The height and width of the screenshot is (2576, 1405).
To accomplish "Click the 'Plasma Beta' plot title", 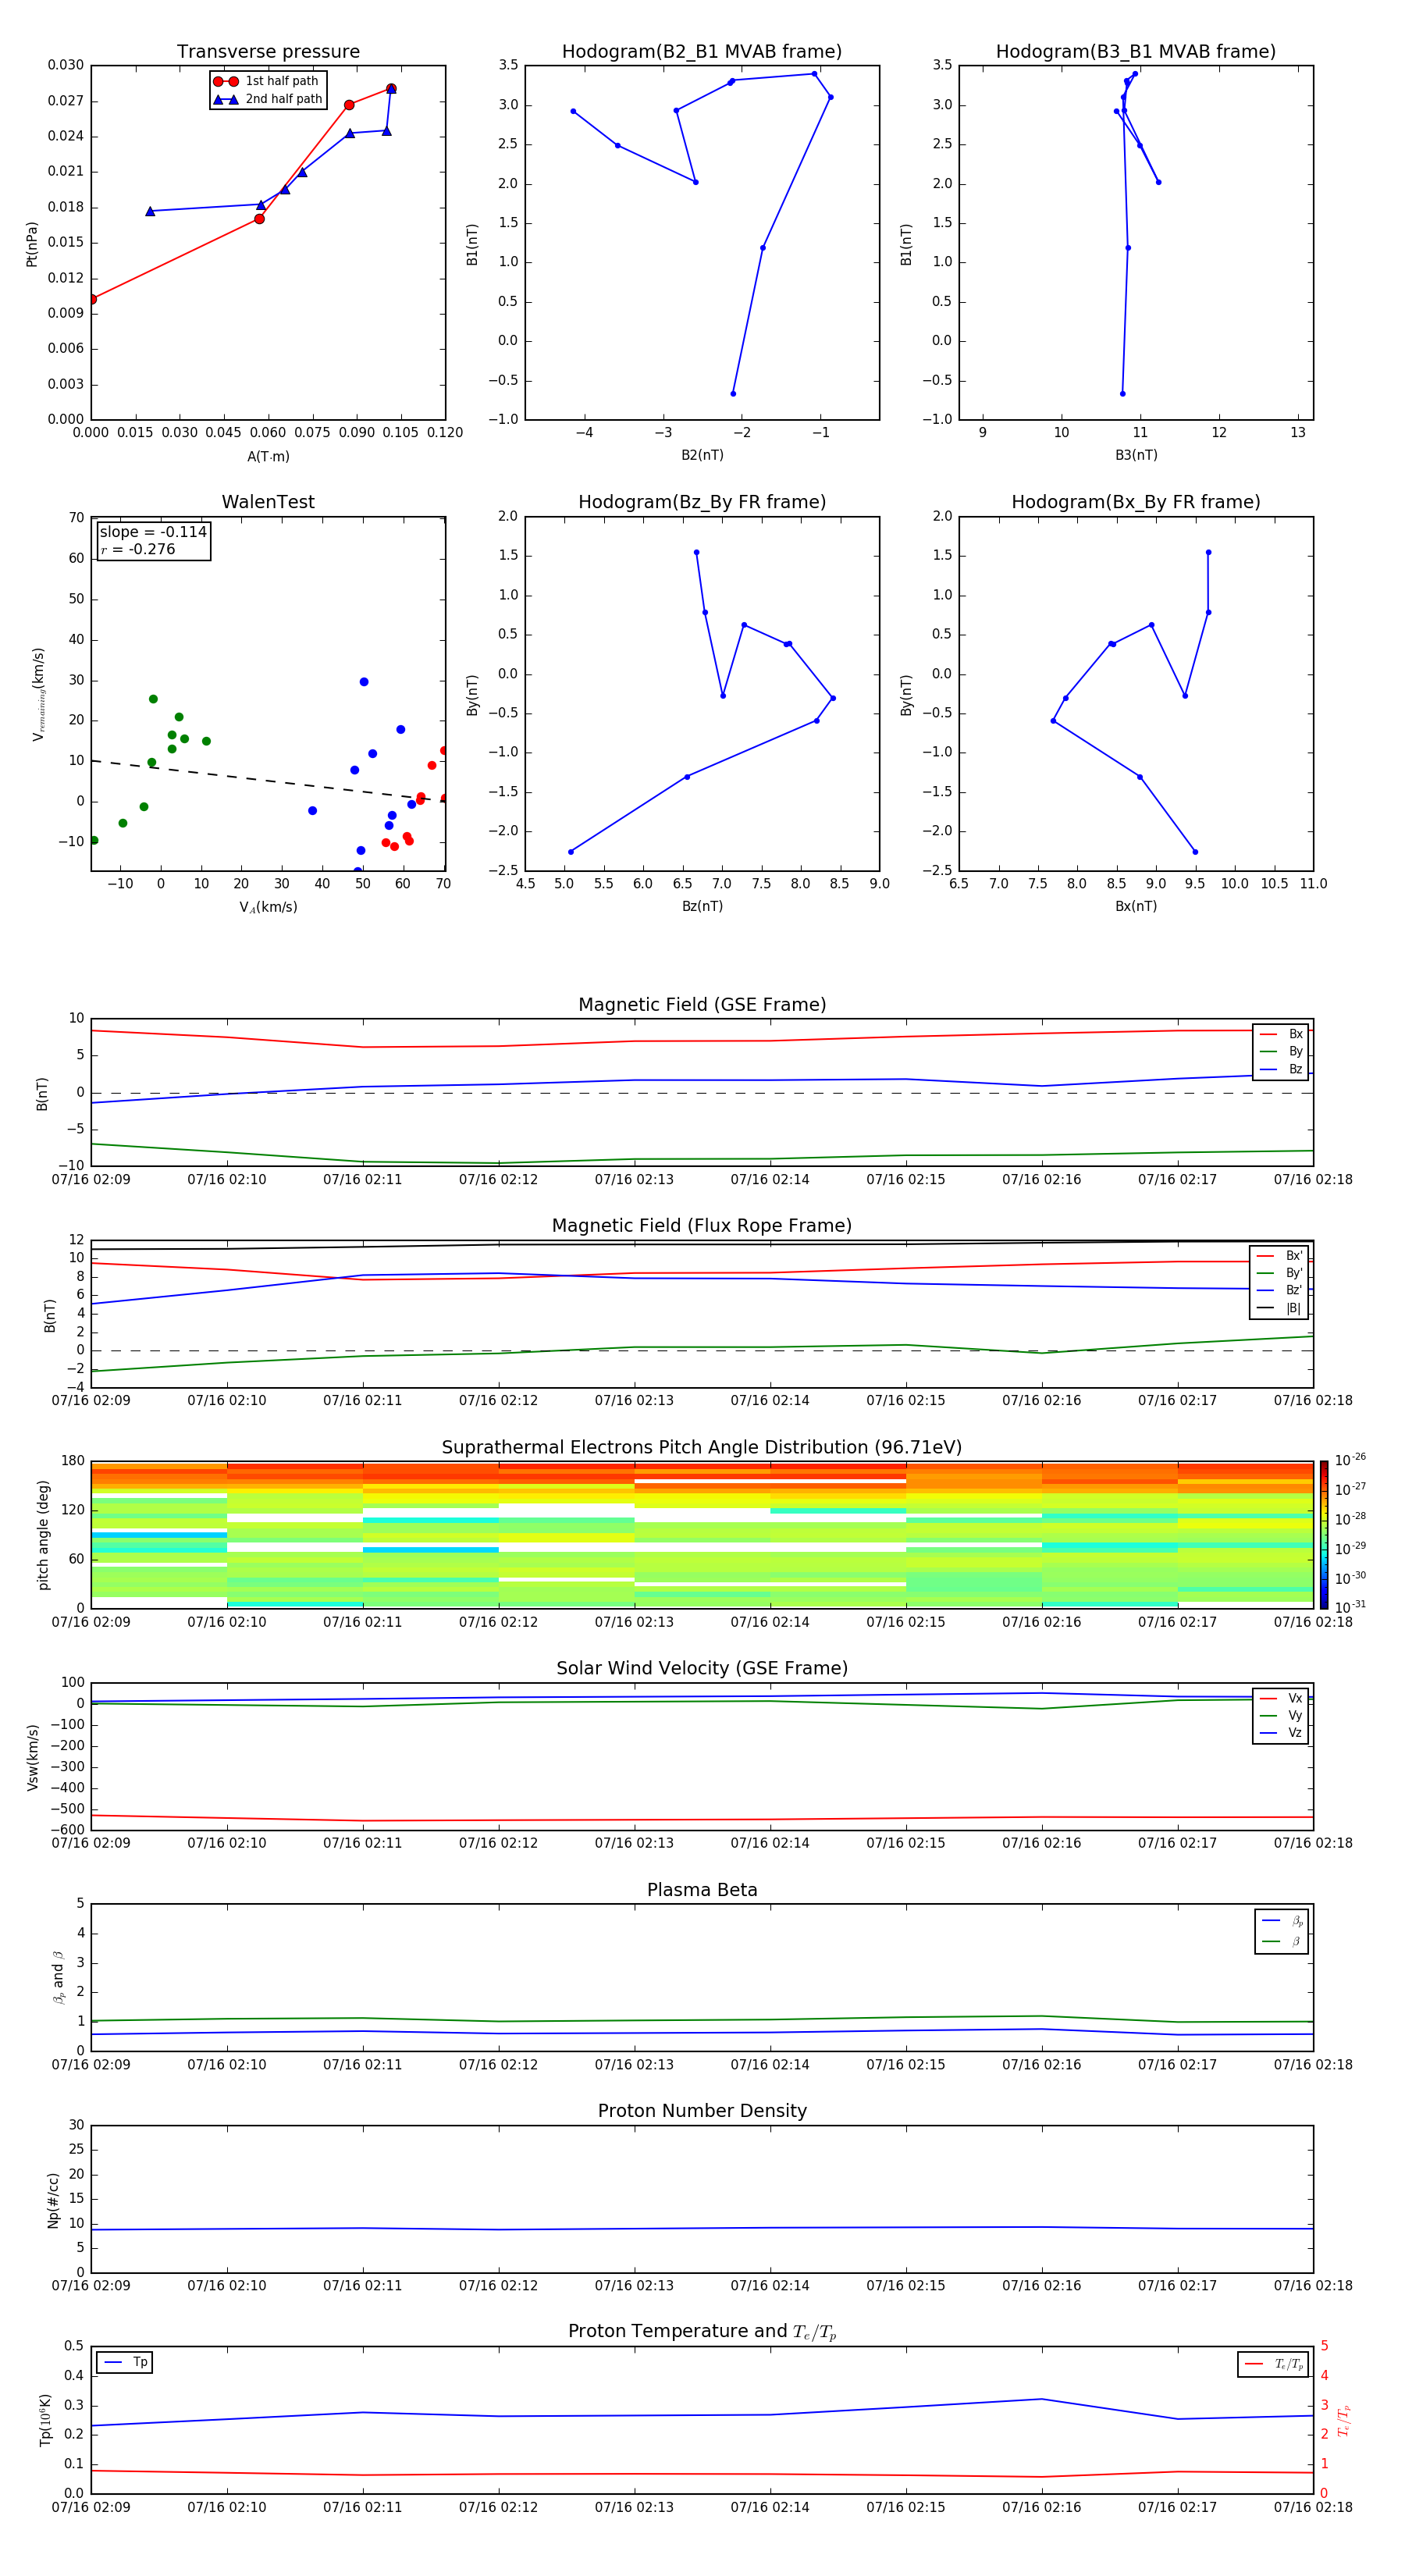I will 702,1891.
